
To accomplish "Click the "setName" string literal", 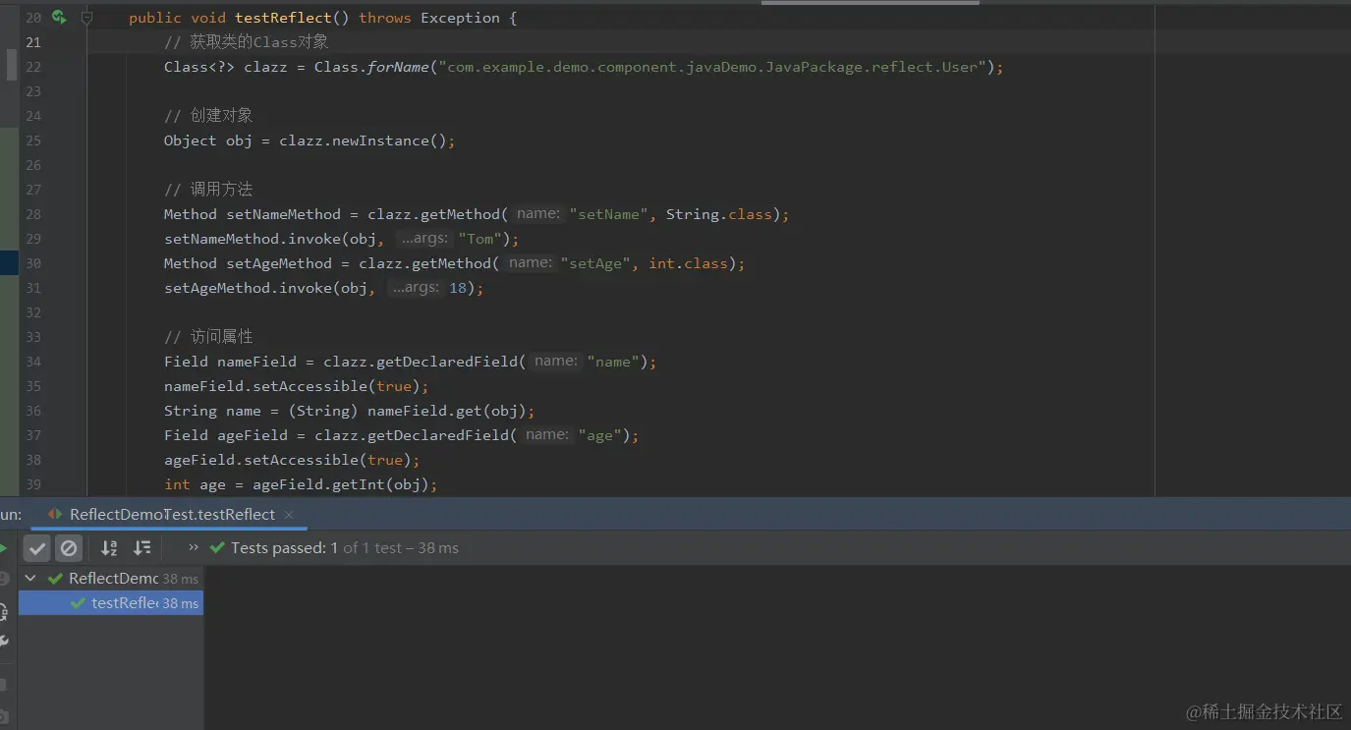I will [x=609, y=214].
